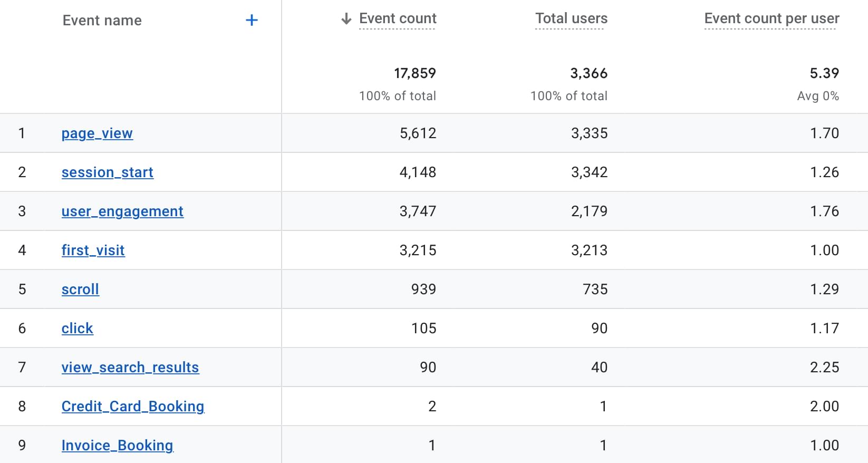Open the session_start event
The height and width of the screenshot is (463, 868).
(107, 172)
